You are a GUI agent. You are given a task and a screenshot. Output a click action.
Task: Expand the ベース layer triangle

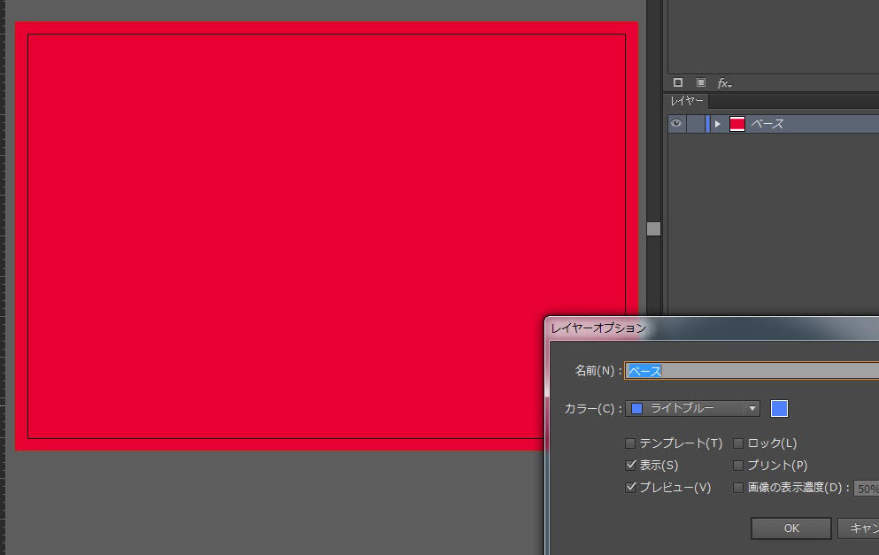coord(718,124)
